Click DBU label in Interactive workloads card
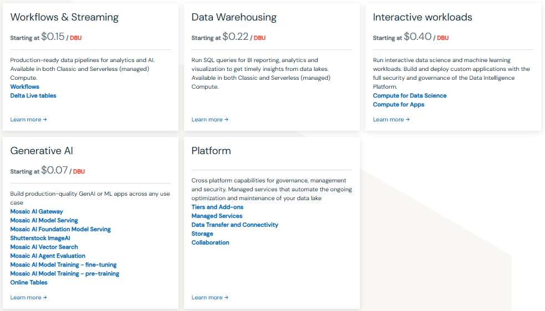 pyautogui.click(x=442, y=38)
